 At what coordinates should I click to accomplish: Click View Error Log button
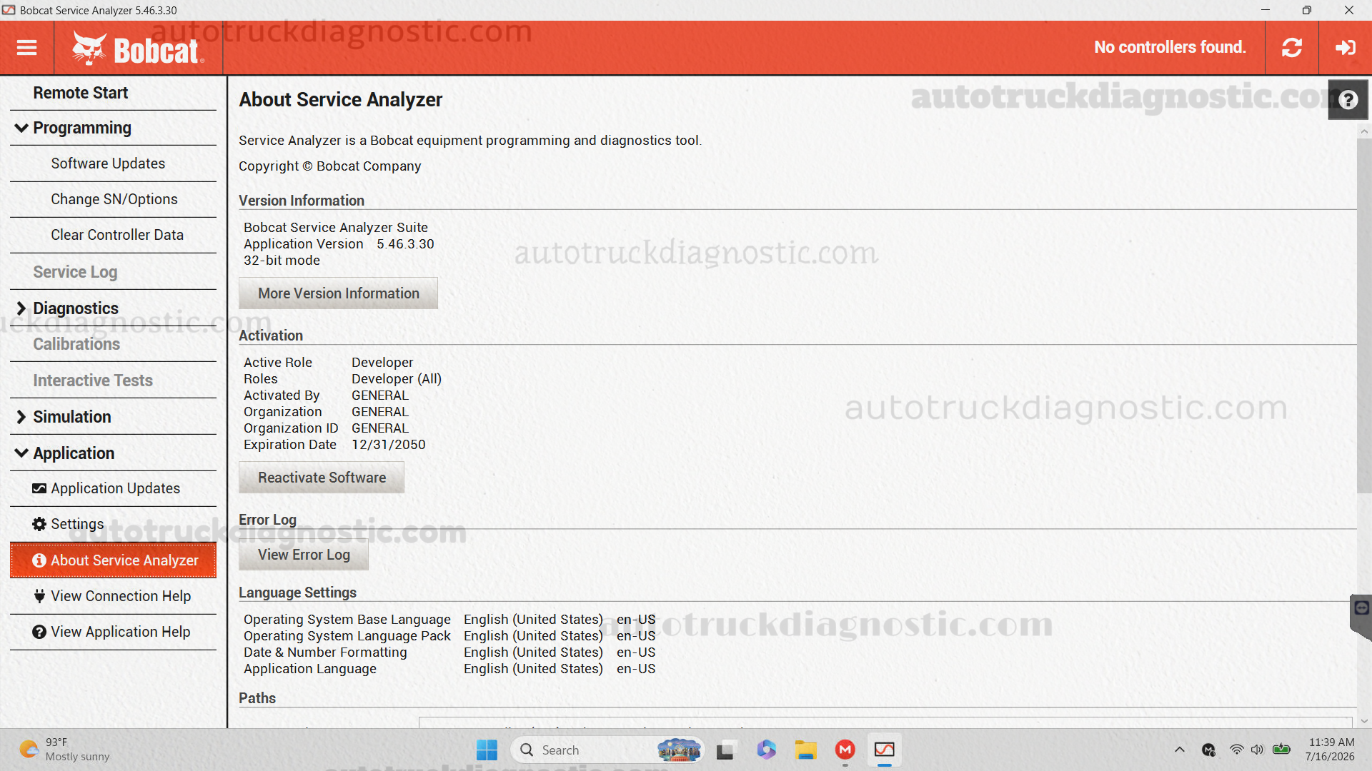(304, 555)
